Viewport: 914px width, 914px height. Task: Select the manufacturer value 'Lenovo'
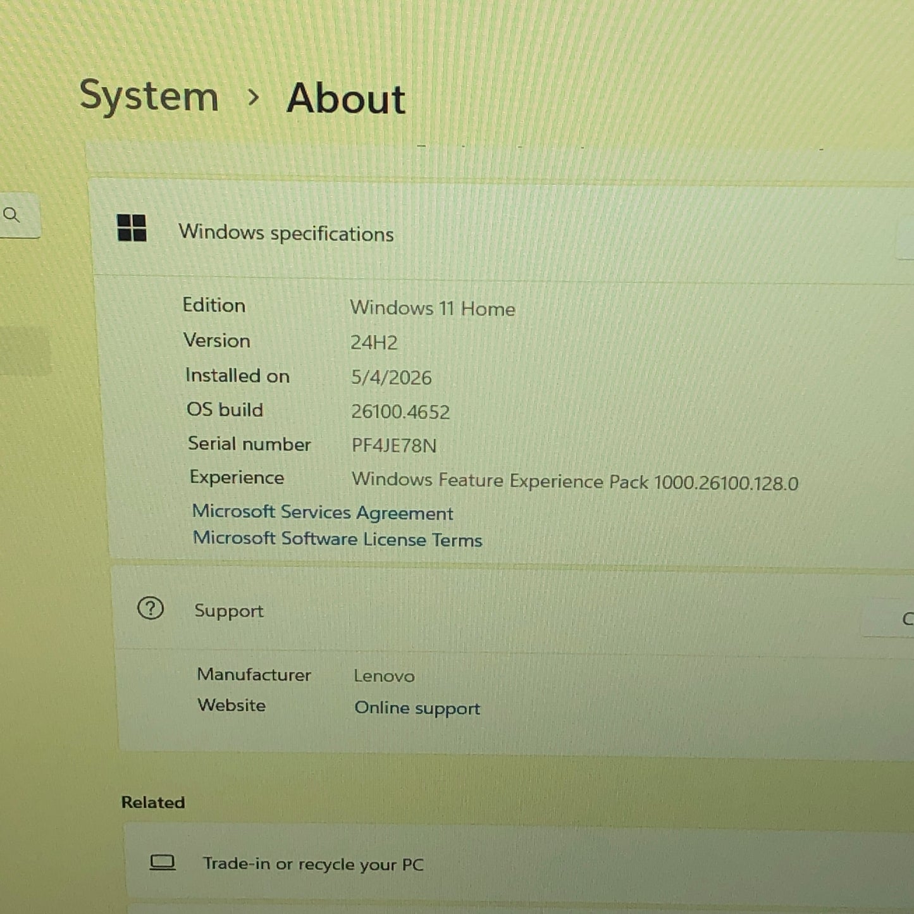tap(384, 676)
